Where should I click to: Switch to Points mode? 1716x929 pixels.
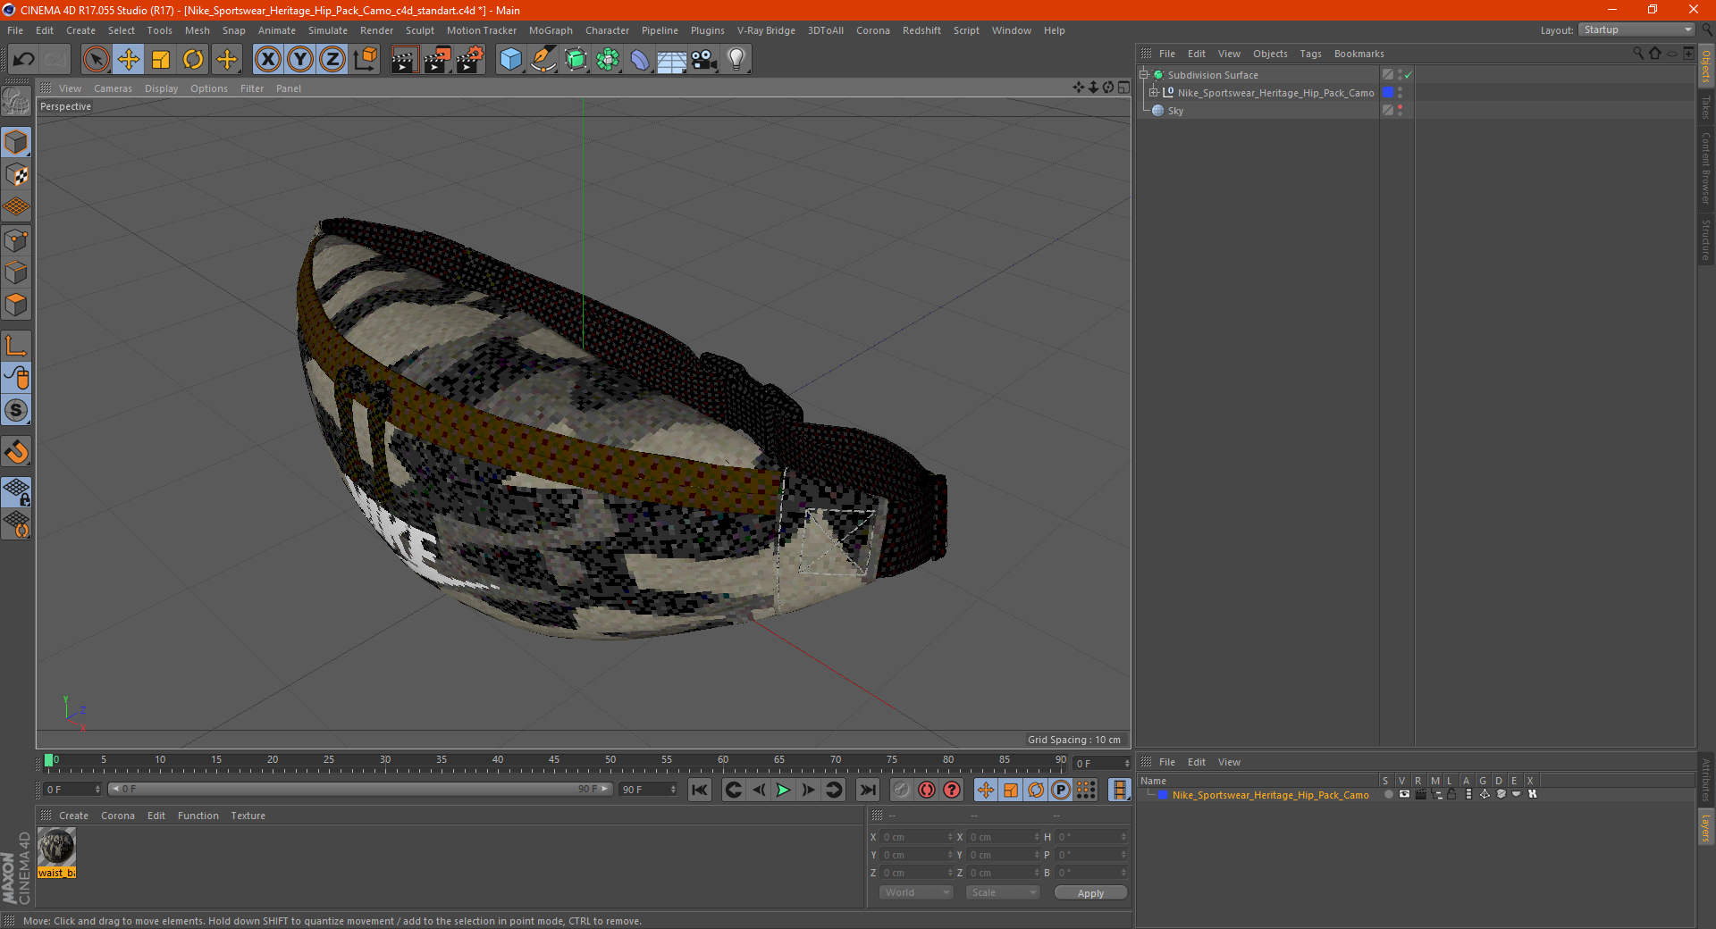(x=16, y=240)
